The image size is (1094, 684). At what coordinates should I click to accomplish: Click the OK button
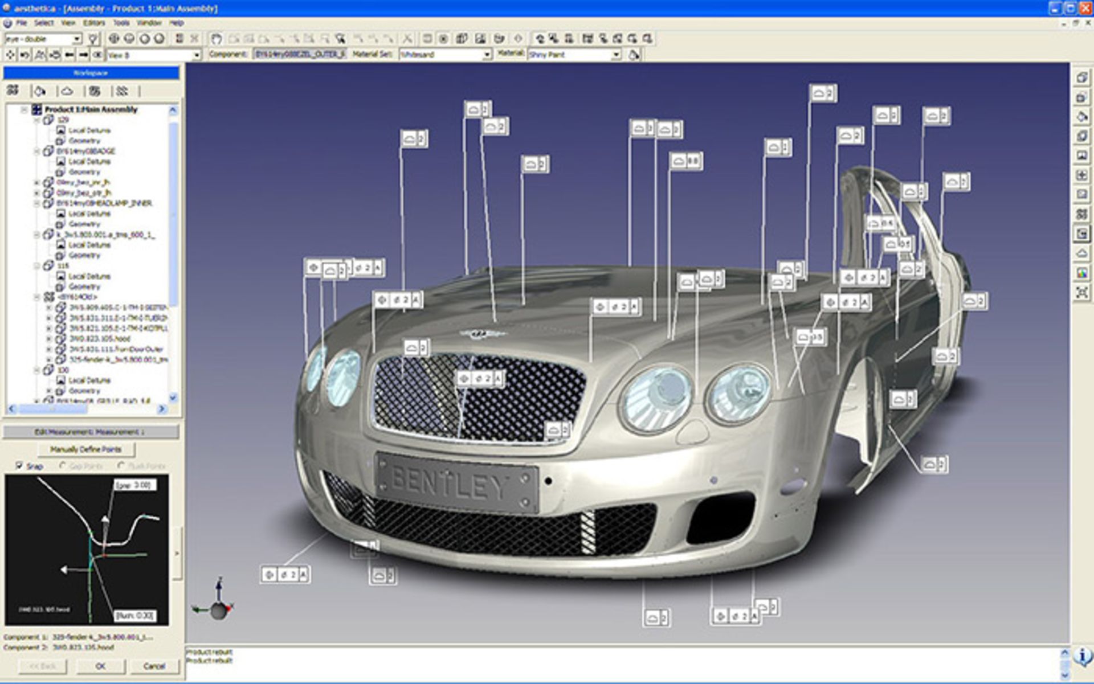[x=100, y=666]
